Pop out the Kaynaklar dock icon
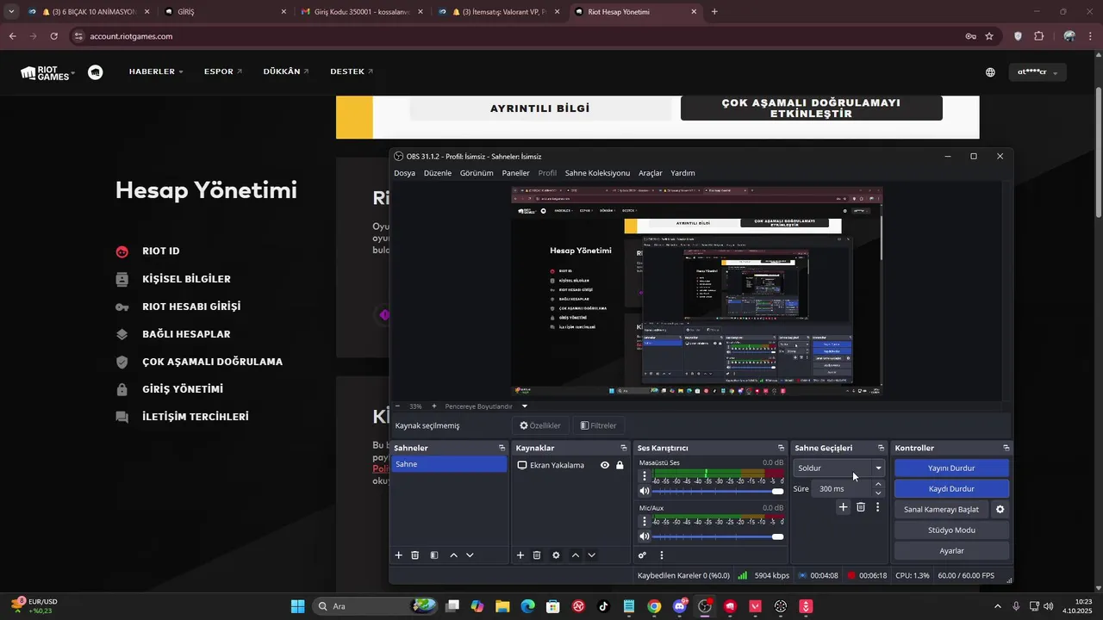 pyautogui.click(x=624, y=448)
